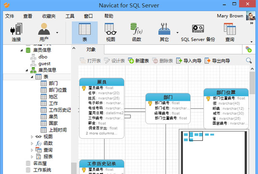Expand the 视图 tree node
Screen dimensions: 258x174
(32, 137)
